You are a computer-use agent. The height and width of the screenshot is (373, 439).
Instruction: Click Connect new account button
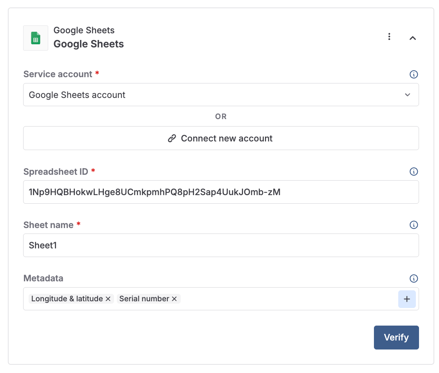tap(221, 138)
